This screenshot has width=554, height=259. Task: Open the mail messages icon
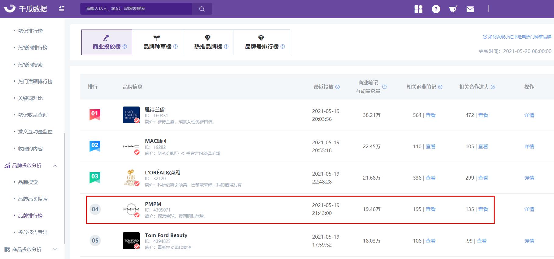[x=470, y=9]
